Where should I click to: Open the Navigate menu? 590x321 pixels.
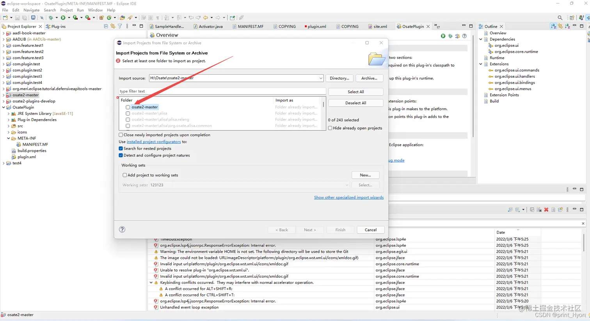[32, 10]
